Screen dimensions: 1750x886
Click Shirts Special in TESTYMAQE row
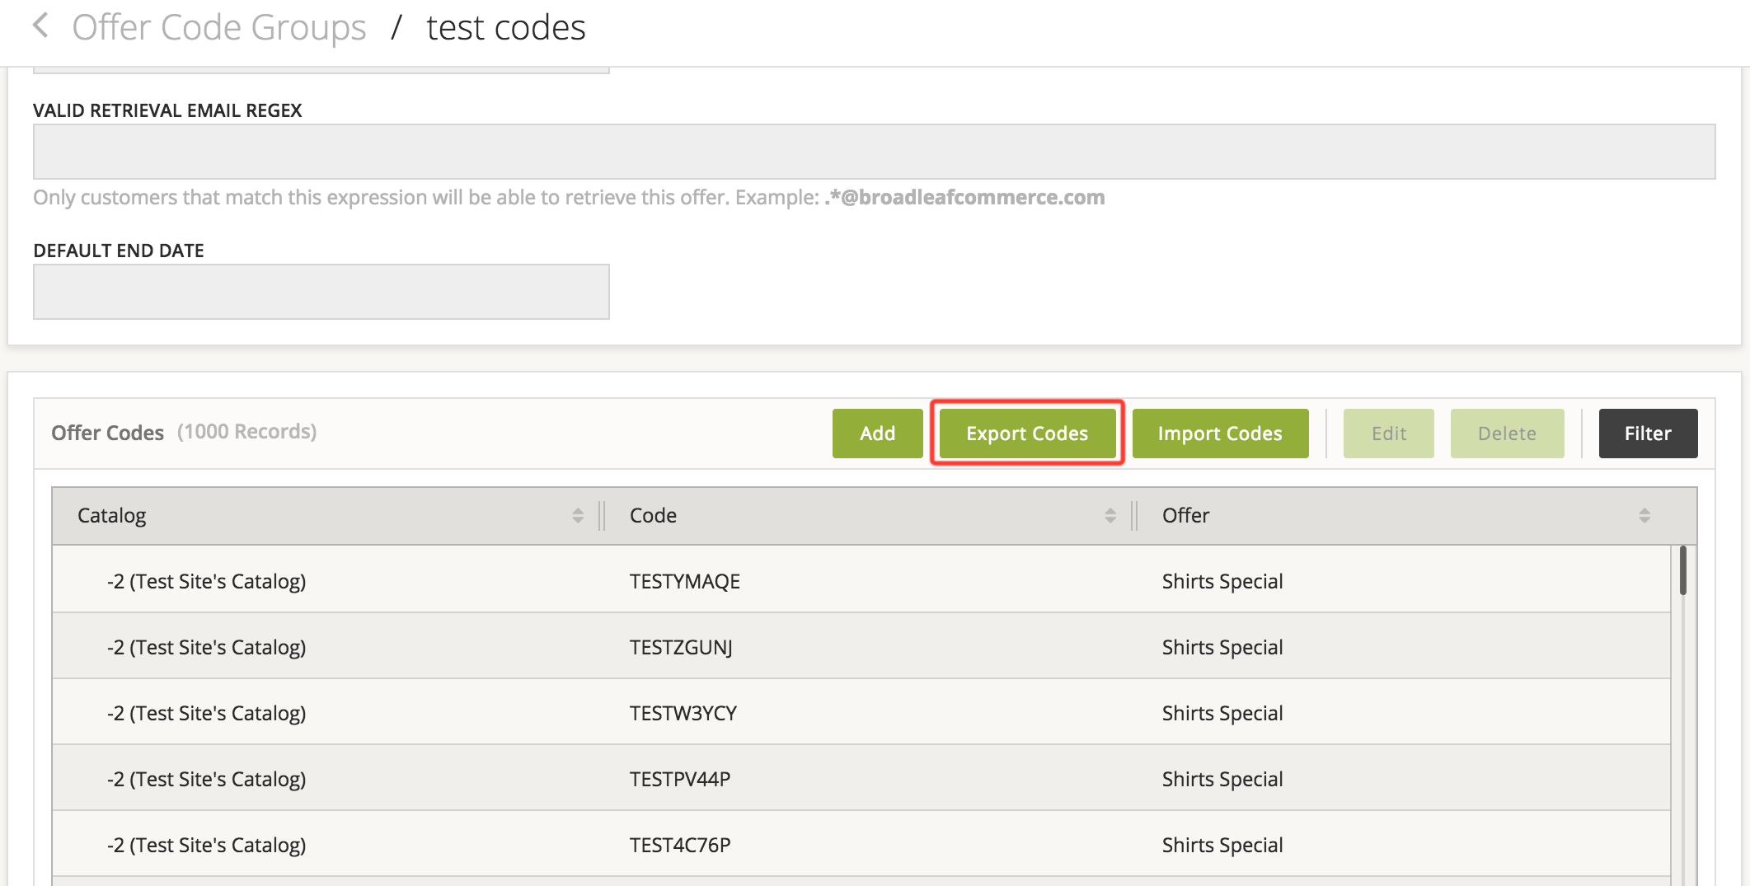tap(1222, 581)
